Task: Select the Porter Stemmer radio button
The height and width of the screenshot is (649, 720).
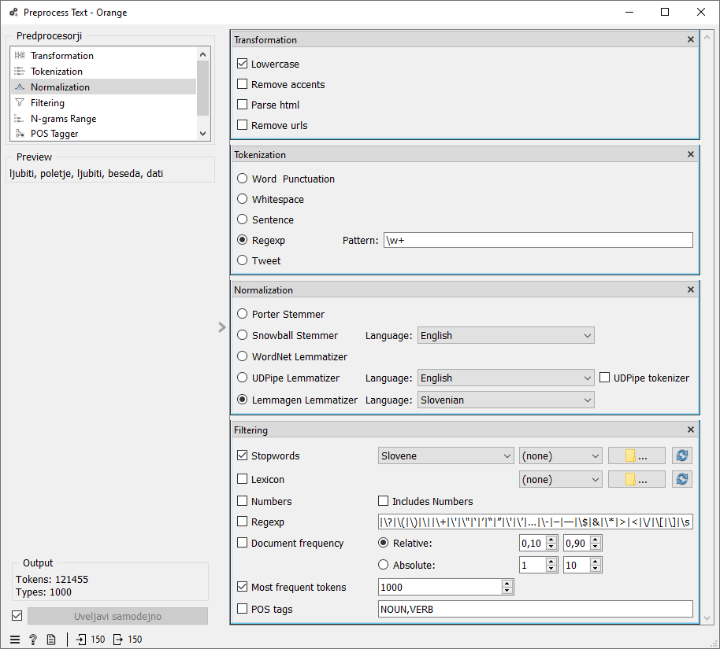Action: 243,314
